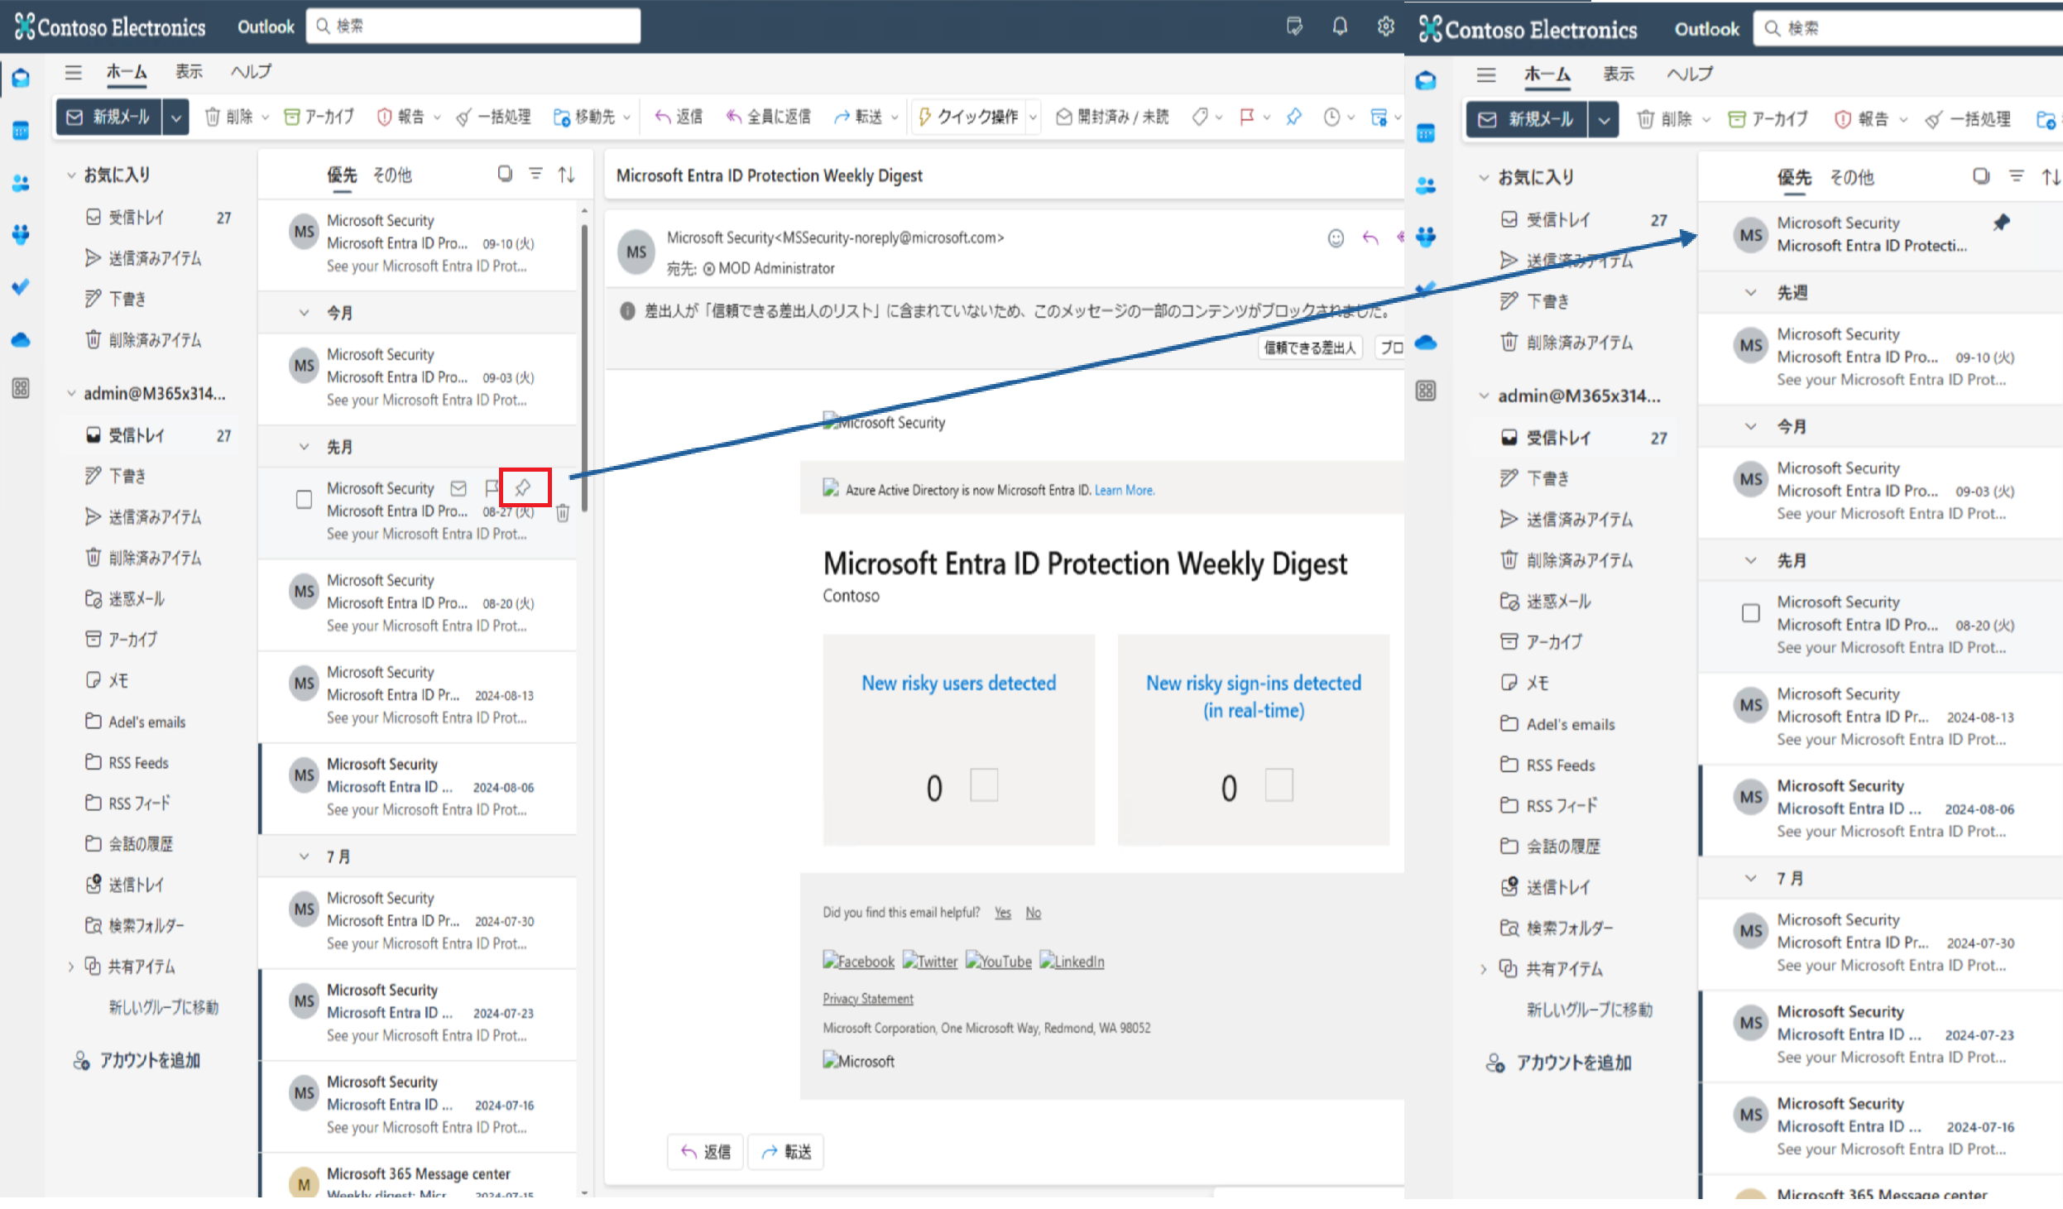The width and height of the screenshot is (2063, 1209).
Task: Select その他 tab in right message list
Action: 1852,177
